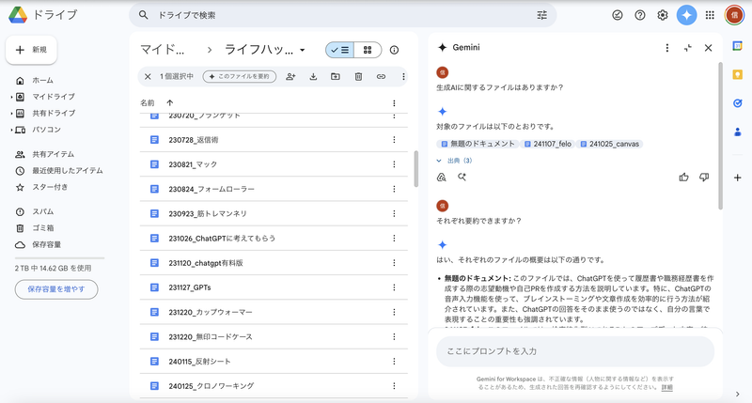
Task: Click the Gemini sparkle button in header
Action: 687,15
